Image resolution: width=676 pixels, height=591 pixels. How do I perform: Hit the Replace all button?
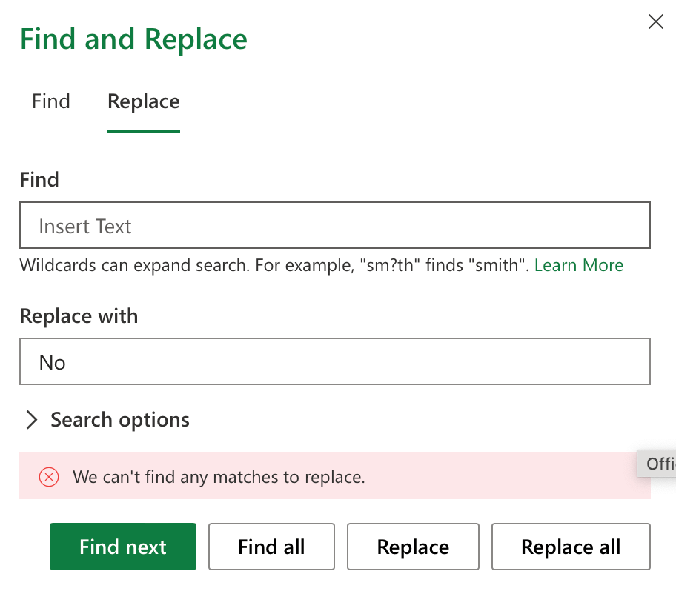pyautogui.click(x=571, y=547)
